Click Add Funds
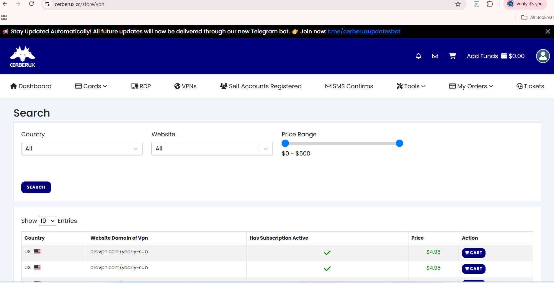Viewport: 554px width, 283px height. [482, 56]
